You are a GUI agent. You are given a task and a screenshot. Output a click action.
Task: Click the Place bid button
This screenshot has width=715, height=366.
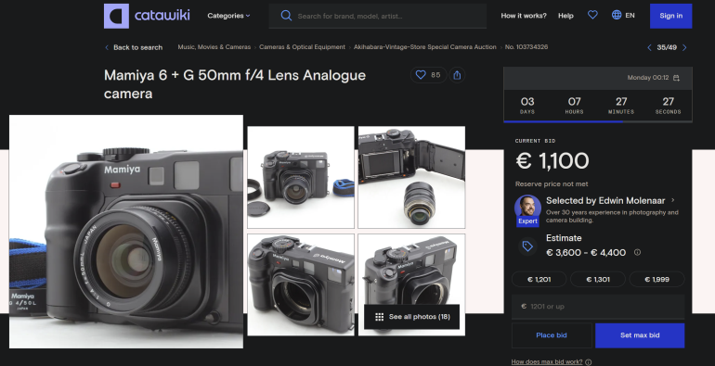coord(552,335)
